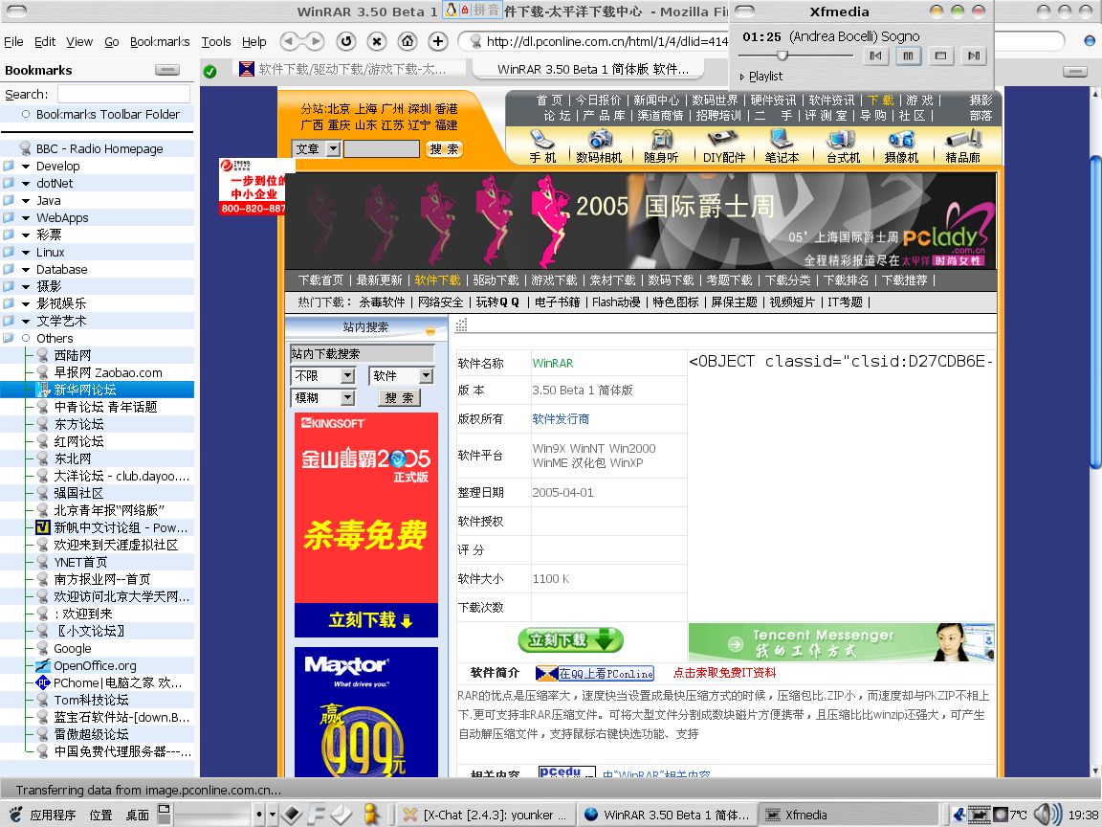Viewport: 1102px width, 827px height.
Task: Click the green security check icon
Action: click(209, 70)
